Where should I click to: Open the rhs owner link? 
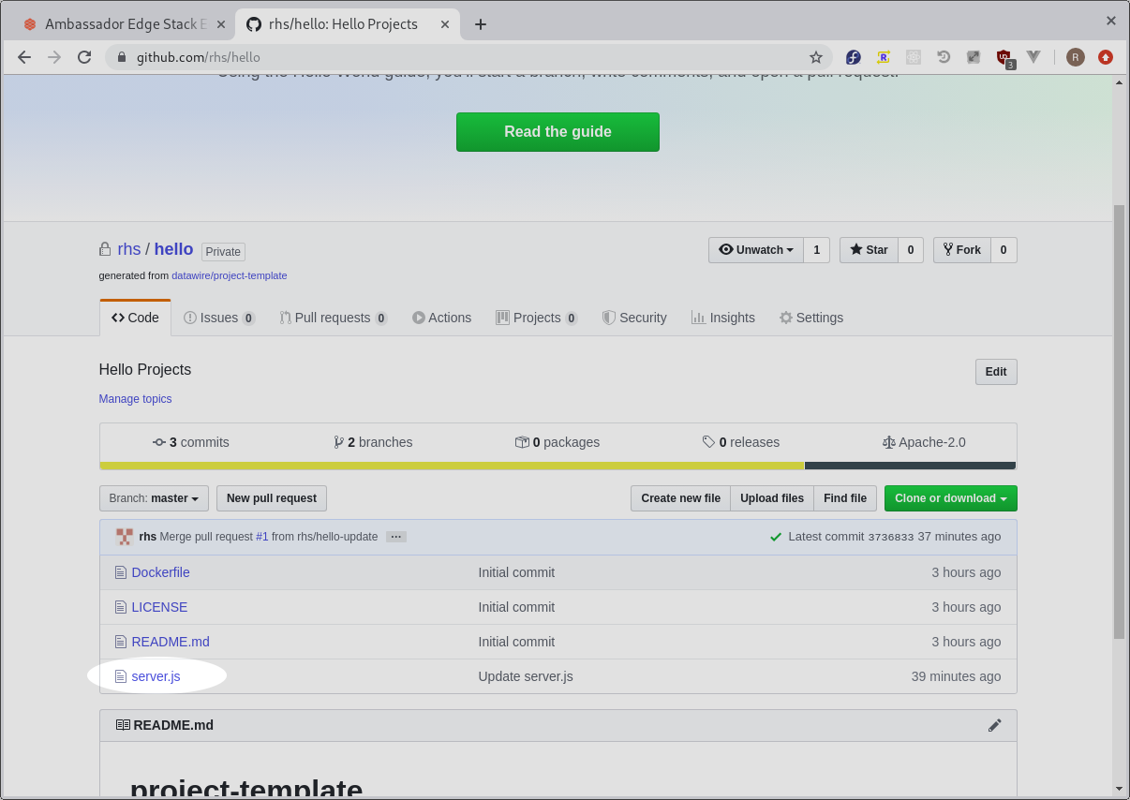(x=129, y=249)
